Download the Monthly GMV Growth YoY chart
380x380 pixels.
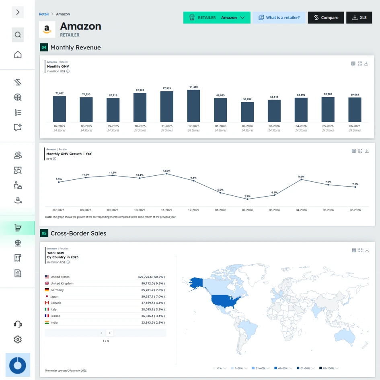[x=367, y=151]
